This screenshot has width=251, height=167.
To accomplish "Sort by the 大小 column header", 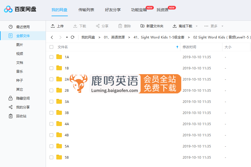I will (x=228, y=47).
